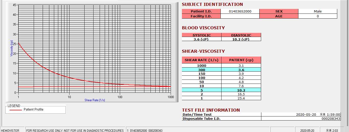Click the status bar clock time
This screenshot has width=349, height=132.
pyautogui.click(x=332, y=130)
